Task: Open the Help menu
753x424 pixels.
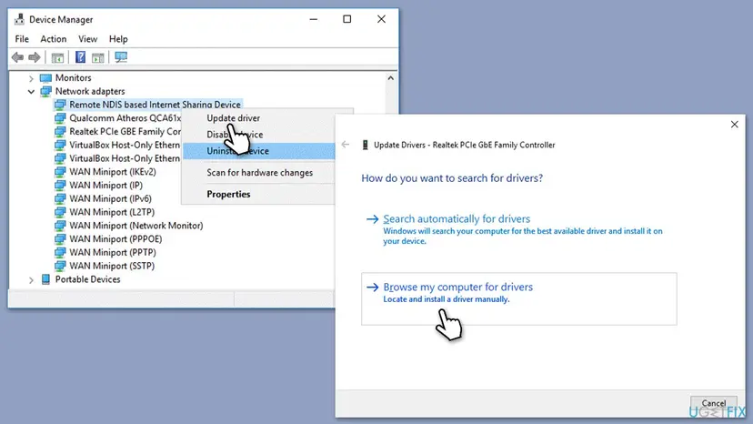Action: pyautogui.click(x=118, y=39)
